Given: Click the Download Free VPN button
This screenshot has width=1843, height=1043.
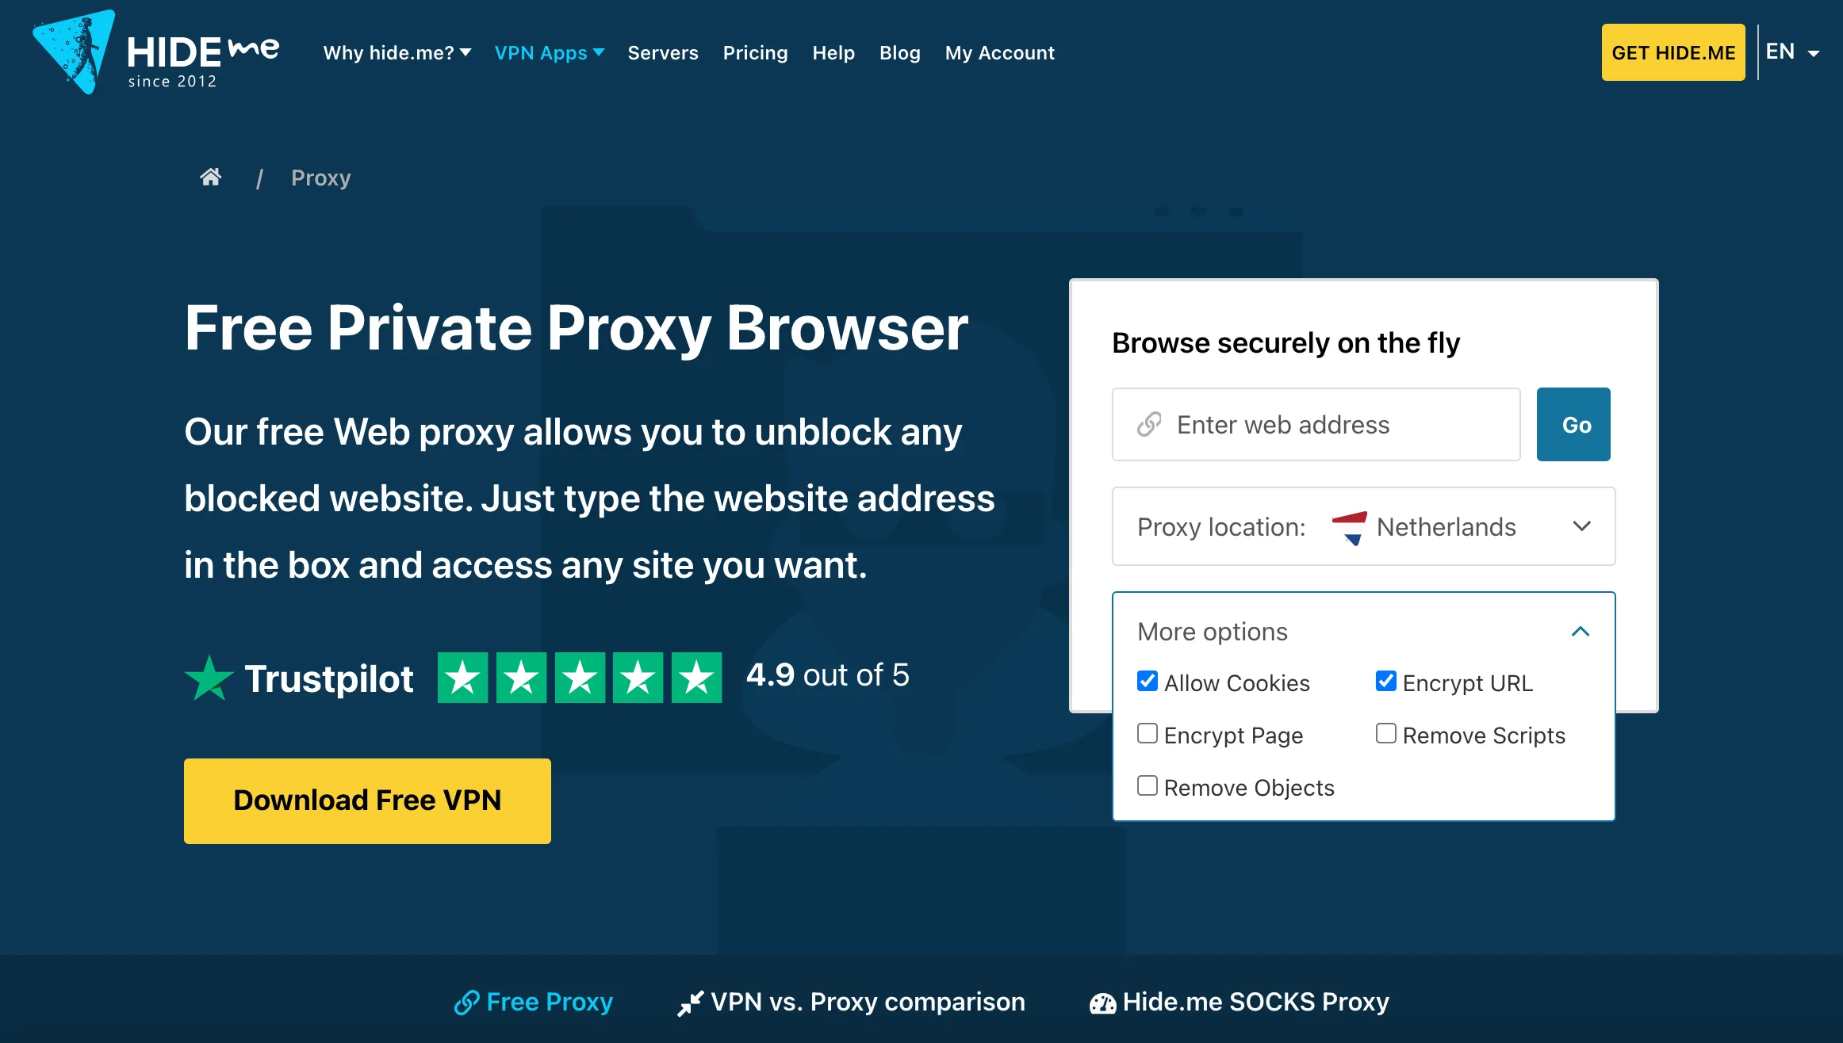Looking at the screenshot, I should click(367, 800).
